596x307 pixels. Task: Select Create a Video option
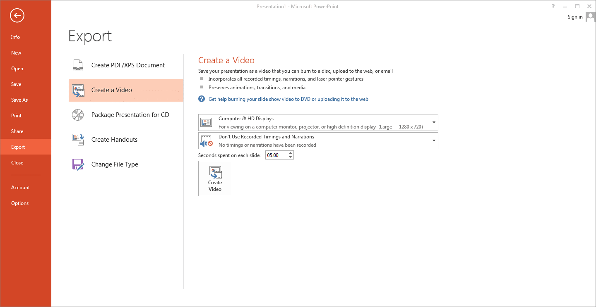click(x=126, y=90)
